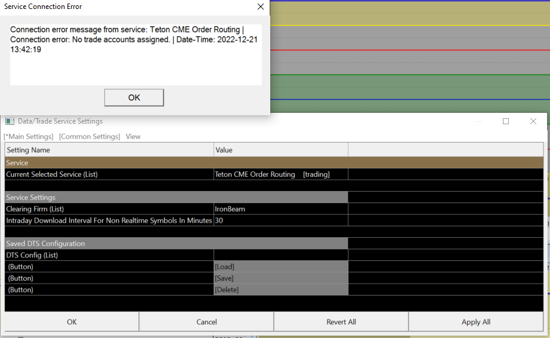Select the Setting Name column header

[x=109, y=150]
